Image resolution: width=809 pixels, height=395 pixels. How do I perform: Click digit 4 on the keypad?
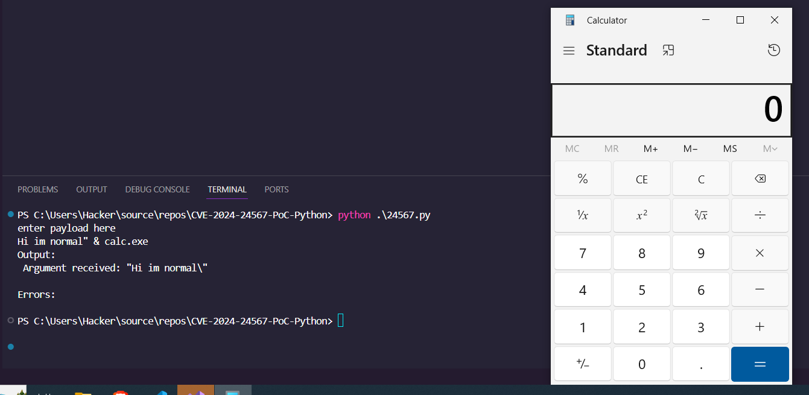582,290
